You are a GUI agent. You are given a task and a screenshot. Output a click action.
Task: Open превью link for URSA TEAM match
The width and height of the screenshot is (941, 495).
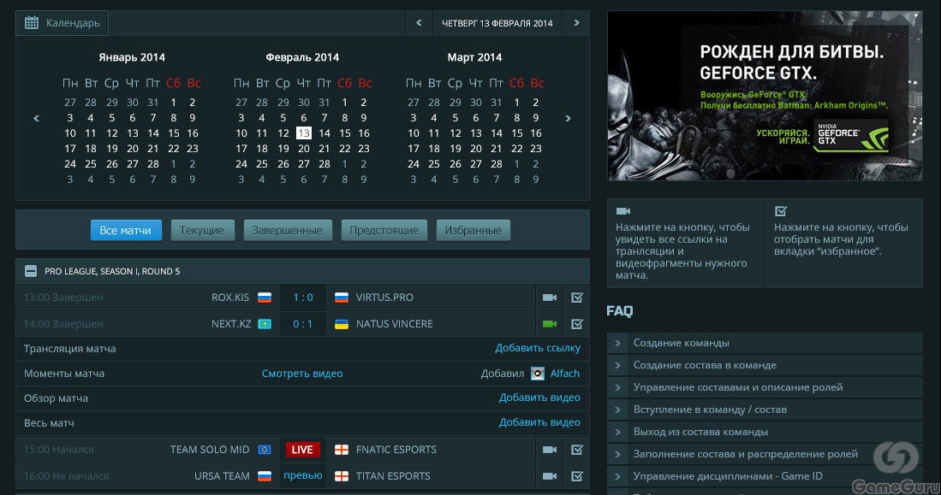click(x=302, y=475)
